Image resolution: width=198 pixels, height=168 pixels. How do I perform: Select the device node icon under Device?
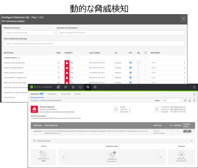[43, 155]
